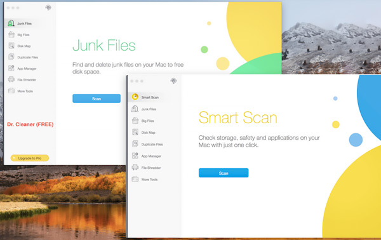This screenshot has height=240, width=381.
Task: Click App Manager icon in the front window
Action: (x=135, y=156)
